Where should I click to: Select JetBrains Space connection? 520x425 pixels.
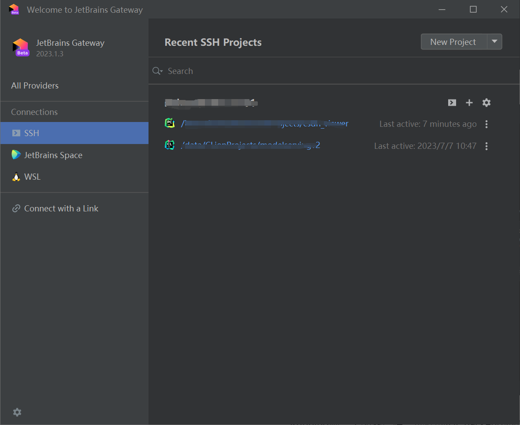(x=74, y=155)
